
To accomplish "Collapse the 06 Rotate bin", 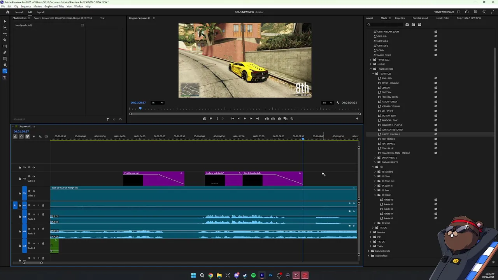I will click(375, 195).
